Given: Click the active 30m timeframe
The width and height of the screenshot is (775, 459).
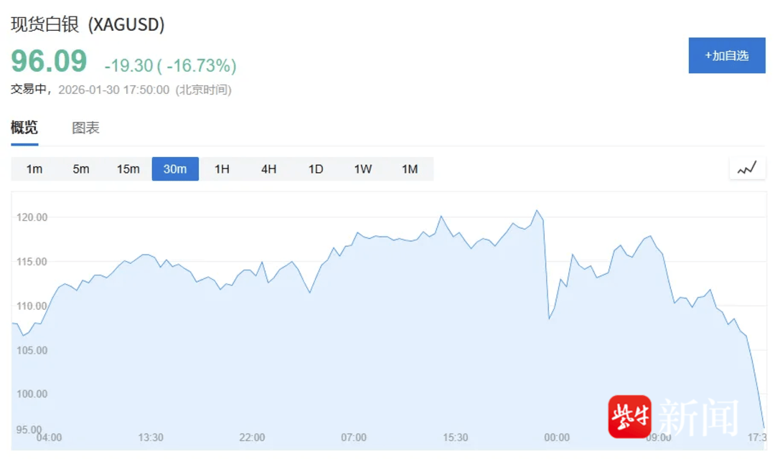Looking at the screenshot, I should (175, 169).
